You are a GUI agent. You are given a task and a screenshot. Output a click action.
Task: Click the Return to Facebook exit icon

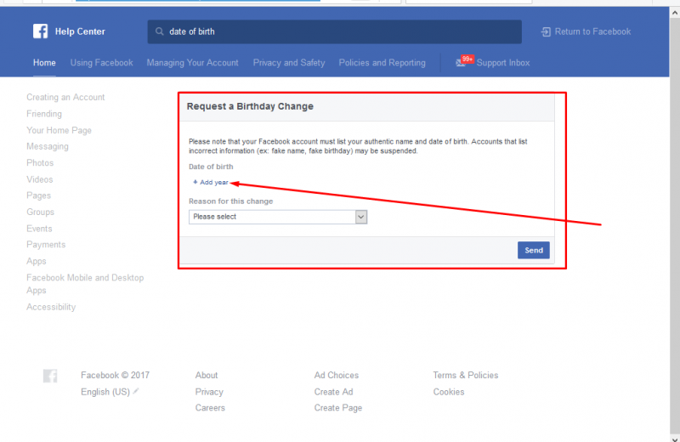coord(546,31)
